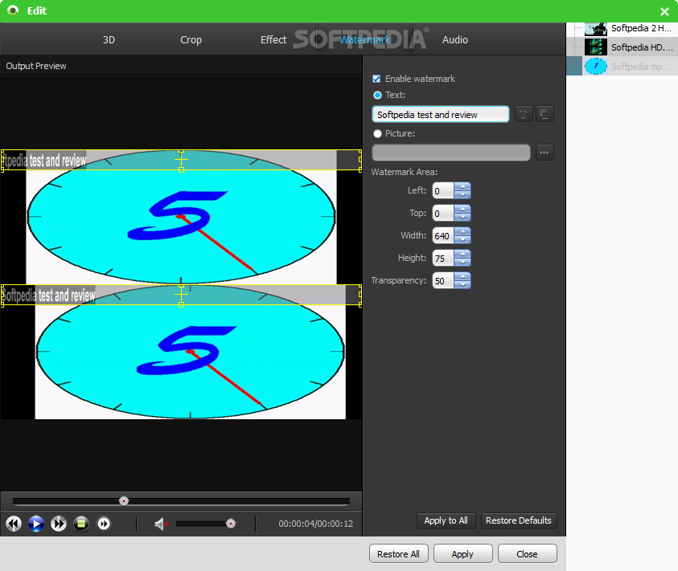
Task: Select the Softpedia 2 H... file item
Action: [x=623, y=29]
